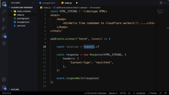
Task: Open the Run and Debug view
Action: point(4,27)
